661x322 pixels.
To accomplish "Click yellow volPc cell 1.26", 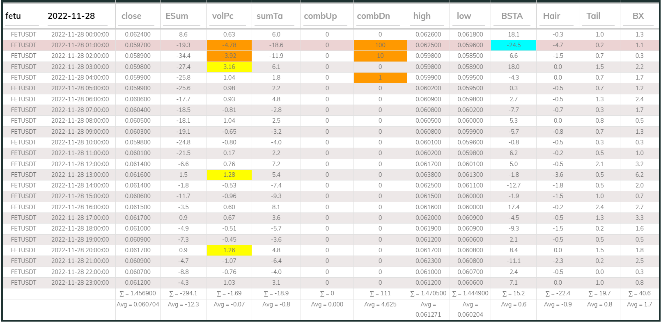I will (229, 250).
